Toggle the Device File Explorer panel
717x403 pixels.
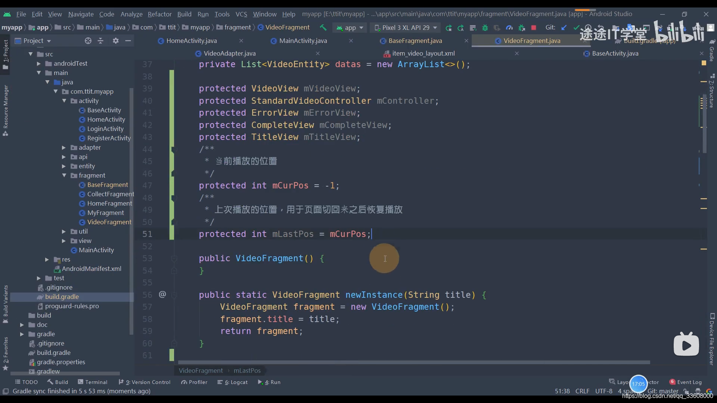(x=712, y=339)
